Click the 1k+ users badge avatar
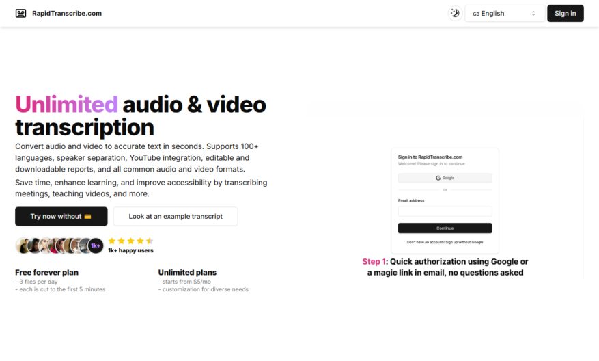This screenshot has height=361, width=599. tap(96, 245)
